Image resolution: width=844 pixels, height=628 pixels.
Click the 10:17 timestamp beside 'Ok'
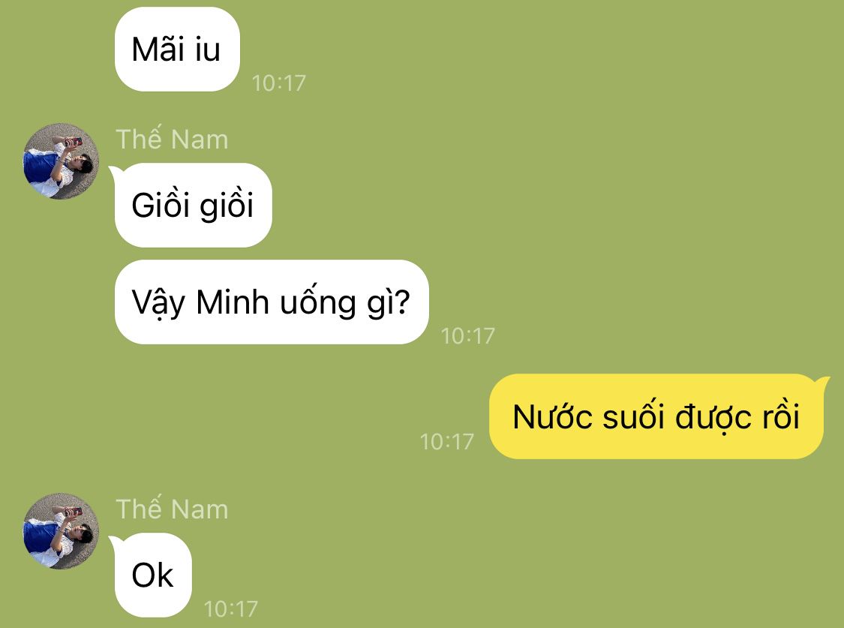pos(231,609)
